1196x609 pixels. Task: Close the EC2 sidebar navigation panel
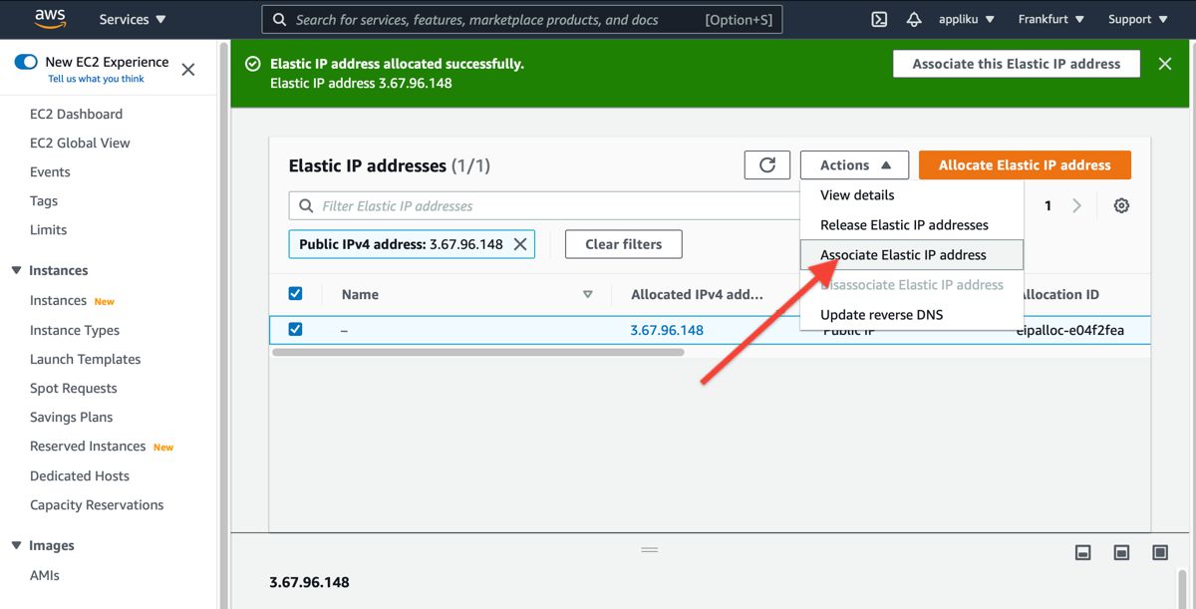pyautogui.click(x=188, y=69)
